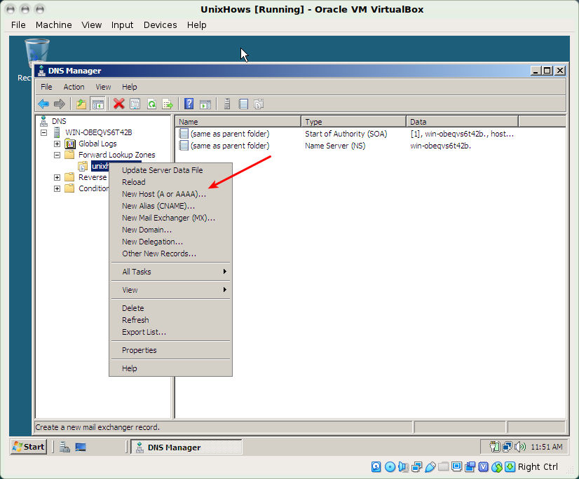Open the All Tasks submenu

tap(171, 272)
